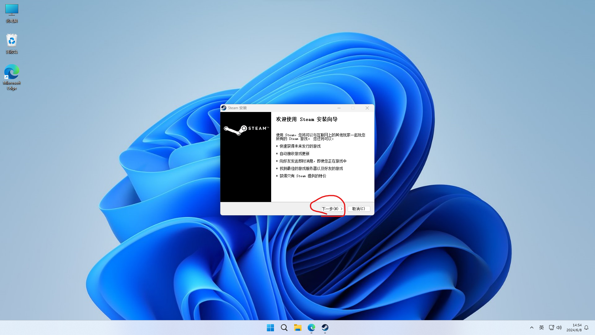Open the Windows Start menu
Image resolution: width=595 pixels, height=335 pixels.
click(x=270, y=328)
